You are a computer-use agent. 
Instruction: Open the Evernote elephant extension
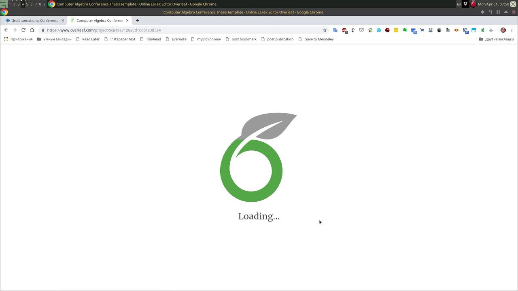click(x=405, y=30)
